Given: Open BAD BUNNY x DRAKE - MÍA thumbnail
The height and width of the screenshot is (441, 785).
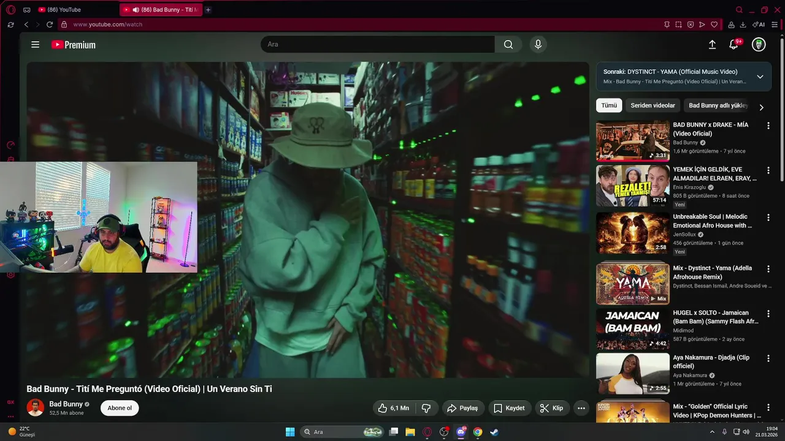Looking at the screenshot, I should 633,141.
